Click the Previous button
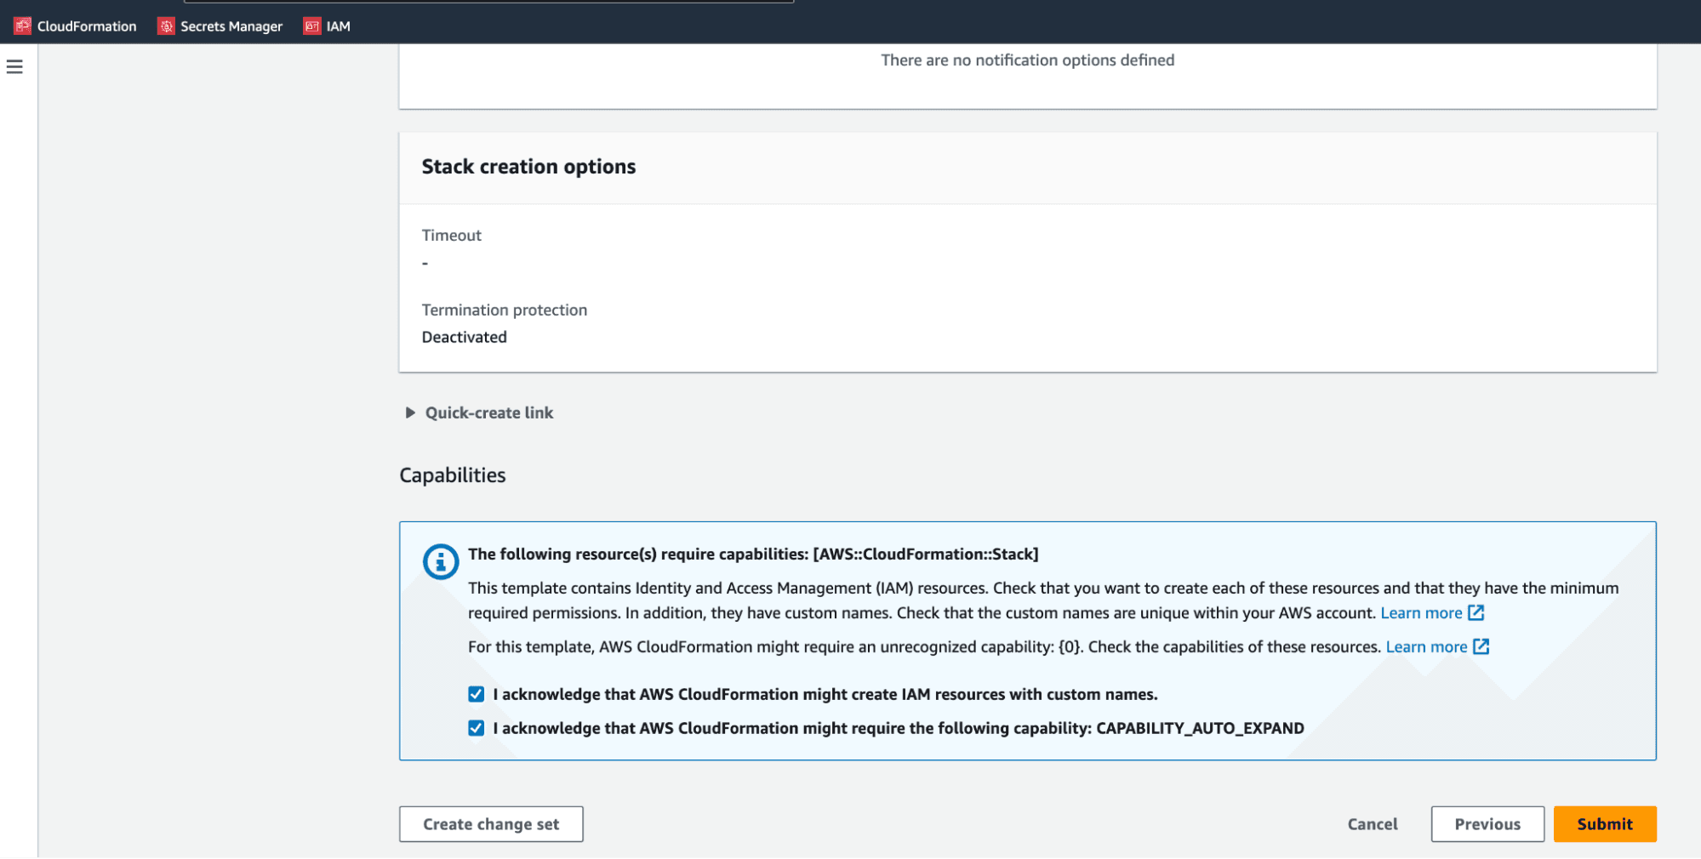This screenshot has width=1701, height=859. pyautogui.click(x=1487, y=823)
